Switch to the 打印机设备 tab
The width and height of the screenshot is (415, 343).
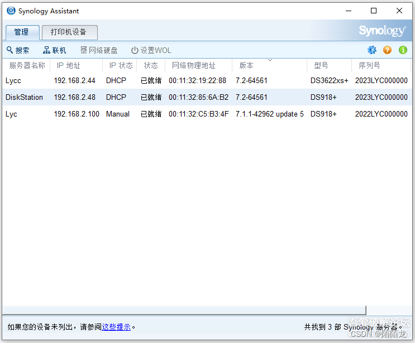(70, 32)
